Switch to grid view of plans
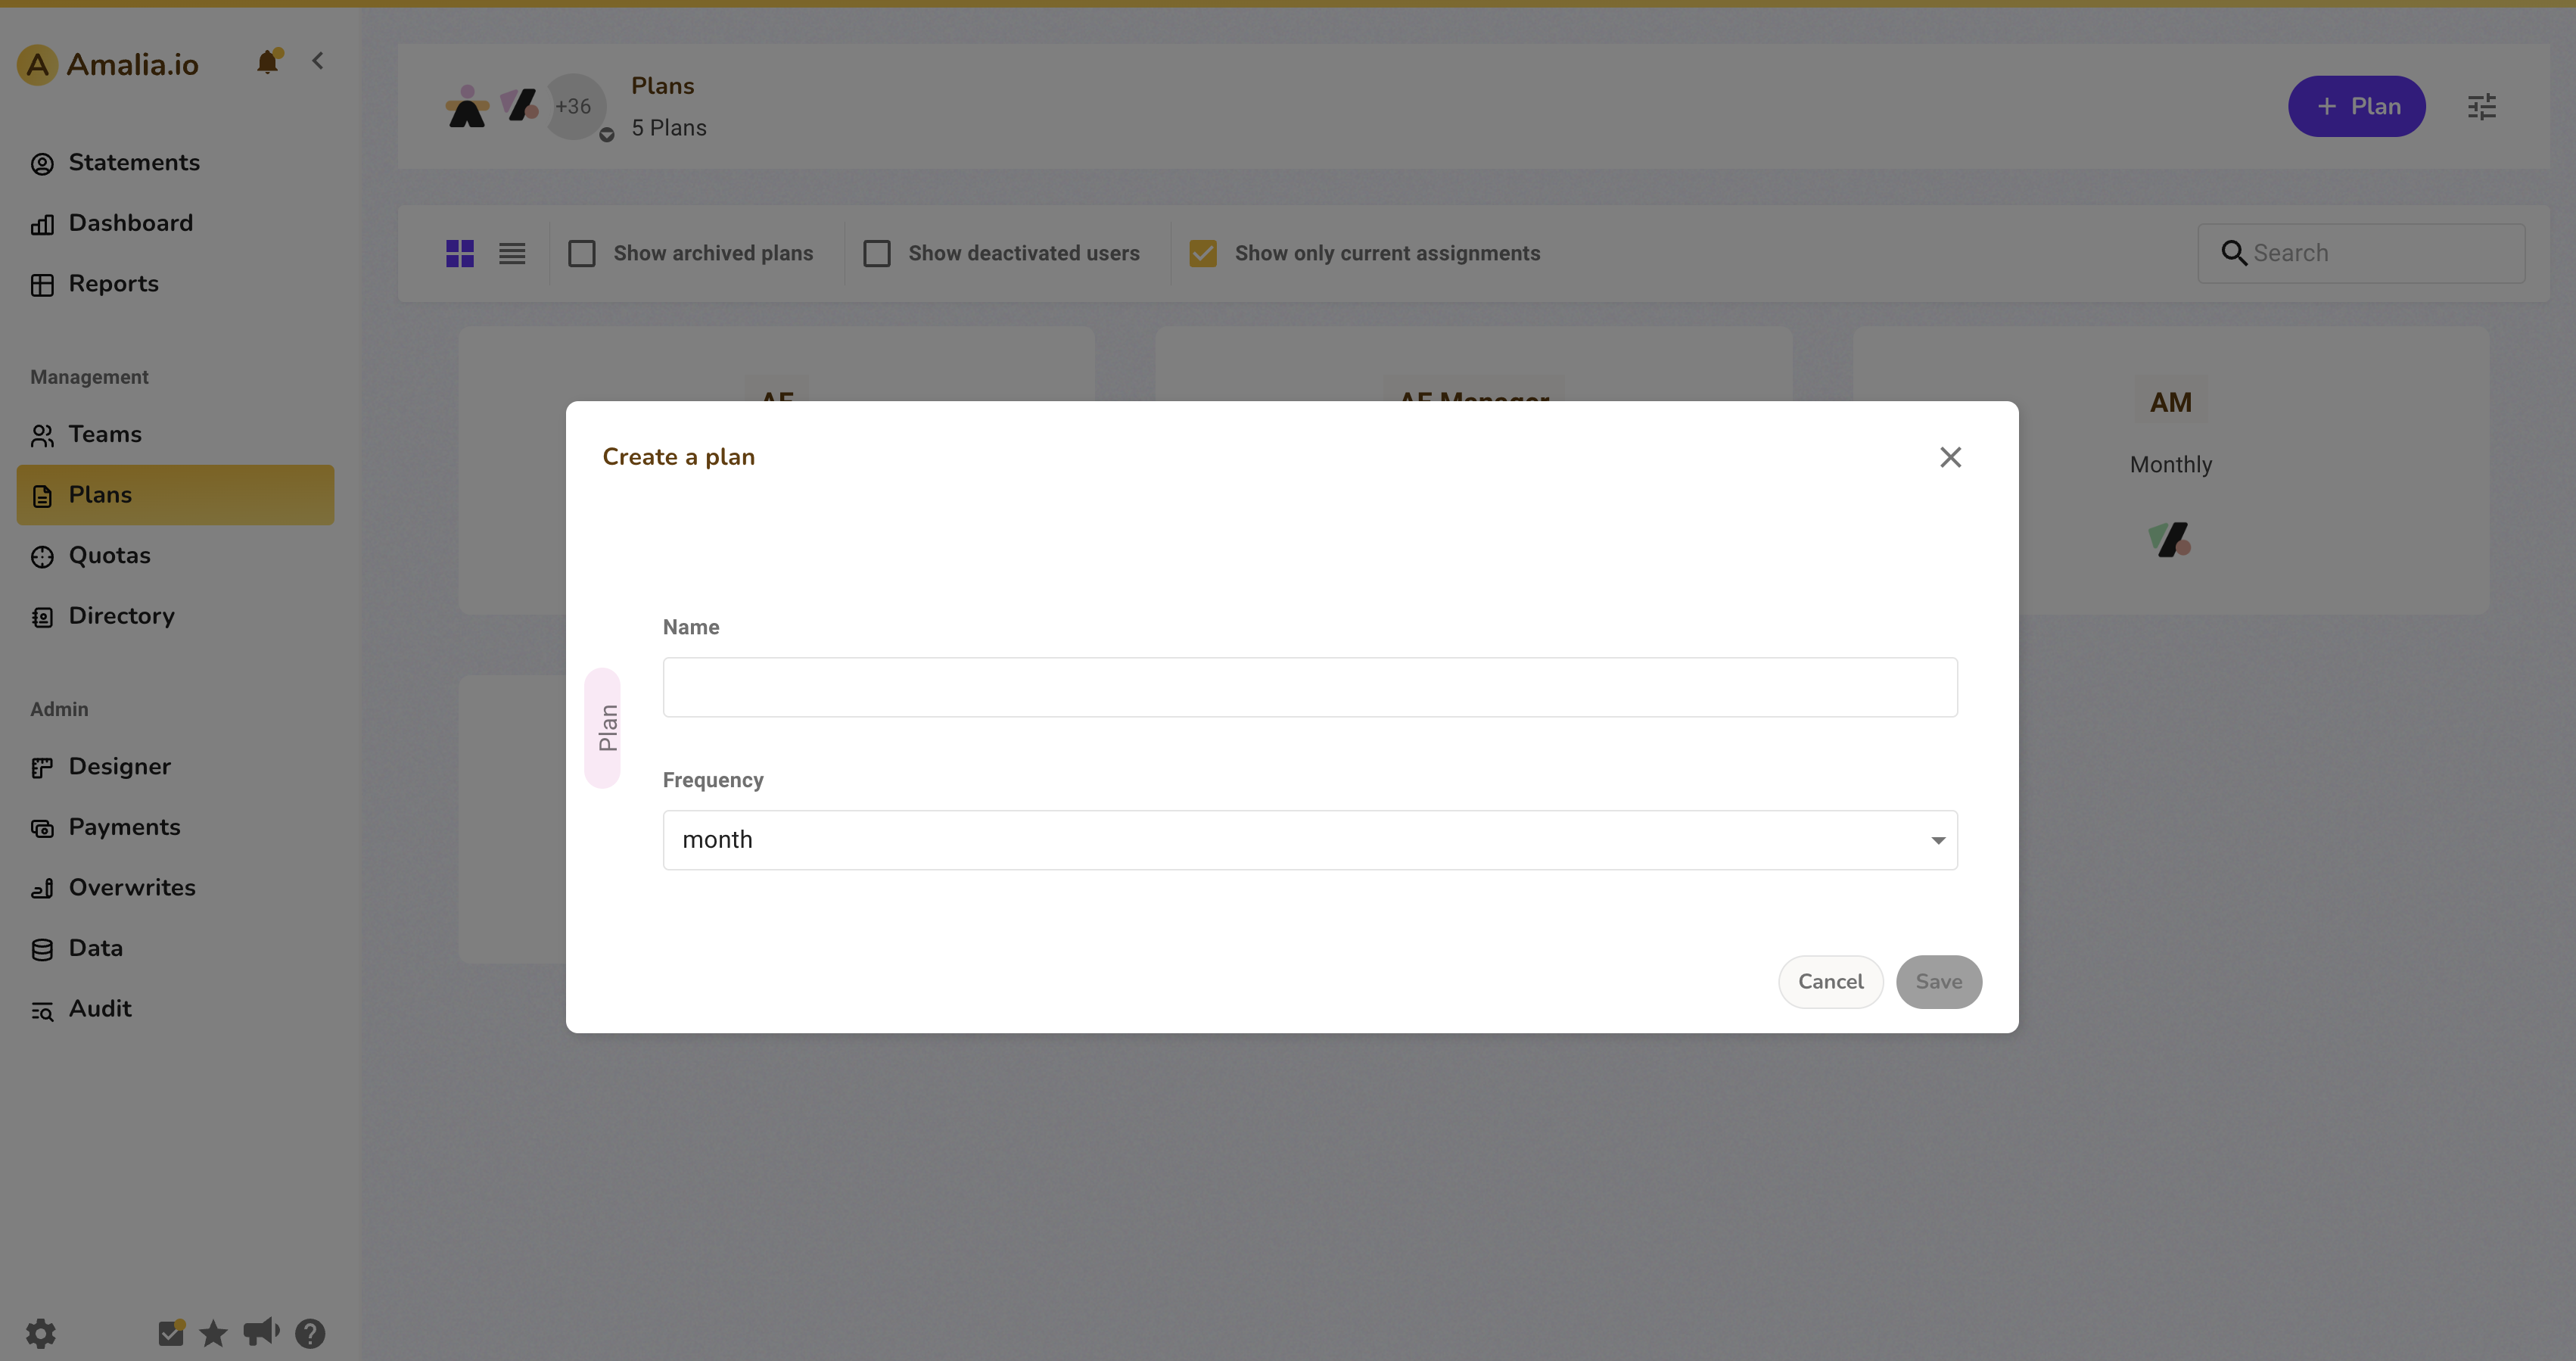This screenshot has height=1361, width=2576. tap(460, 254)
